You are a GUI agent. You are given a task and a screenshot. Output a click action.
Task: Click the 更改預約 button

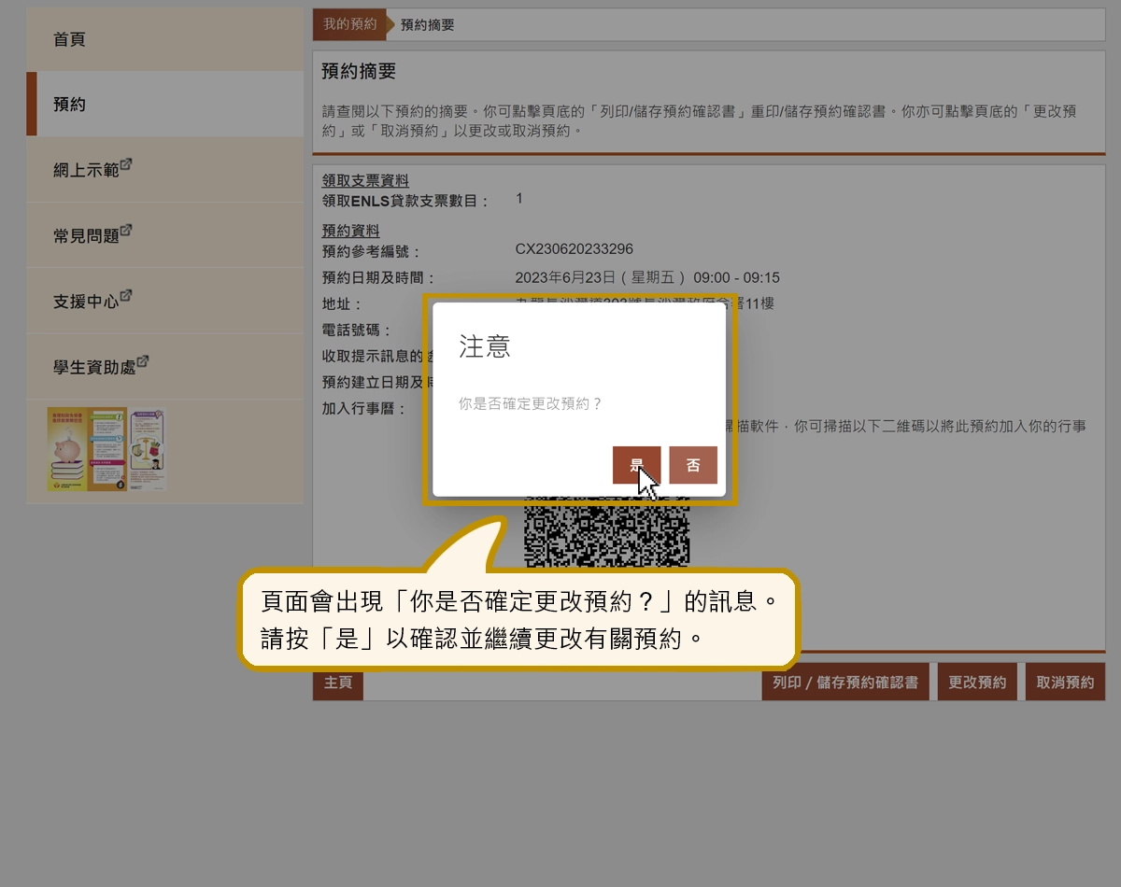(x=977, y=682)
